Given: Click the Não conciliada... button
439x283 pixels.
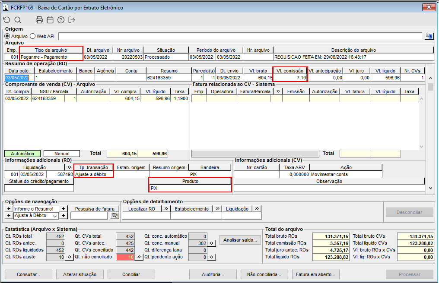Looking at the screenshot, I should pyautogui.click(x=264, y=274).
